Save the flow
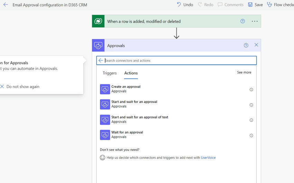Viewport: 294px width, 183px height. point(255,5)
